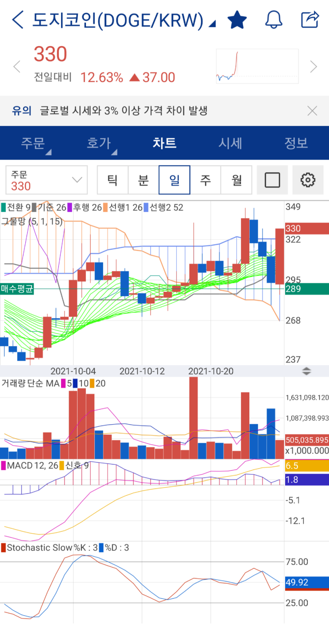329x632 pixels.
Task: Go to the previous coin with left chevron
Action: 17,67
